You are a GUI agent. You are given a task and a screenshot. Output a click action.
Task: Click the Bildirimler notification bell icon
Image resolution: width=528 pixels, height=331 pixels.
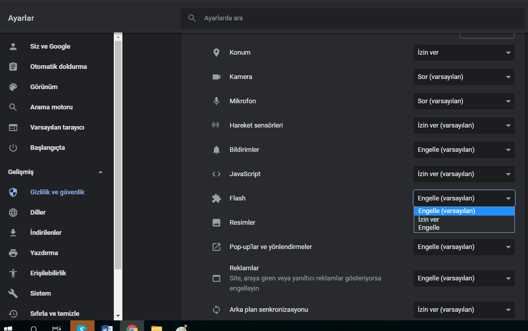[216, 149]
